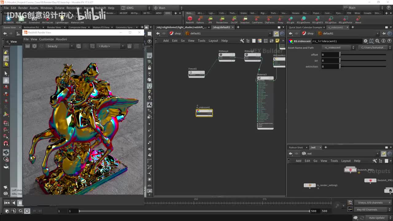Open the Customize menu in Render View

pos(46,39)
